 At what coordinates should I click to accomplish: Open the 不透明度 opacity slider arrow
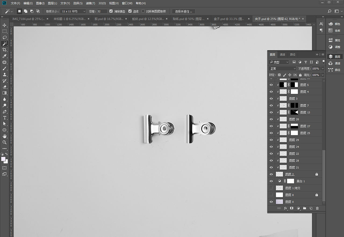click(x=323, y=69)
